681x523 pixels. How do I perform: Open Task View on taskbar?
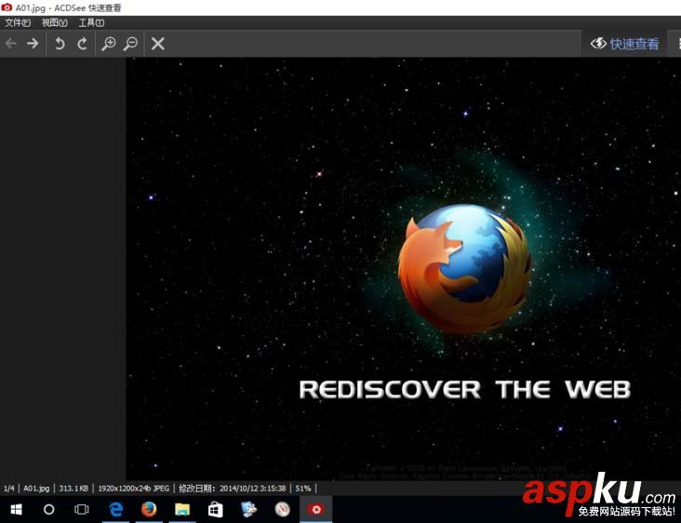pos(81,509)
